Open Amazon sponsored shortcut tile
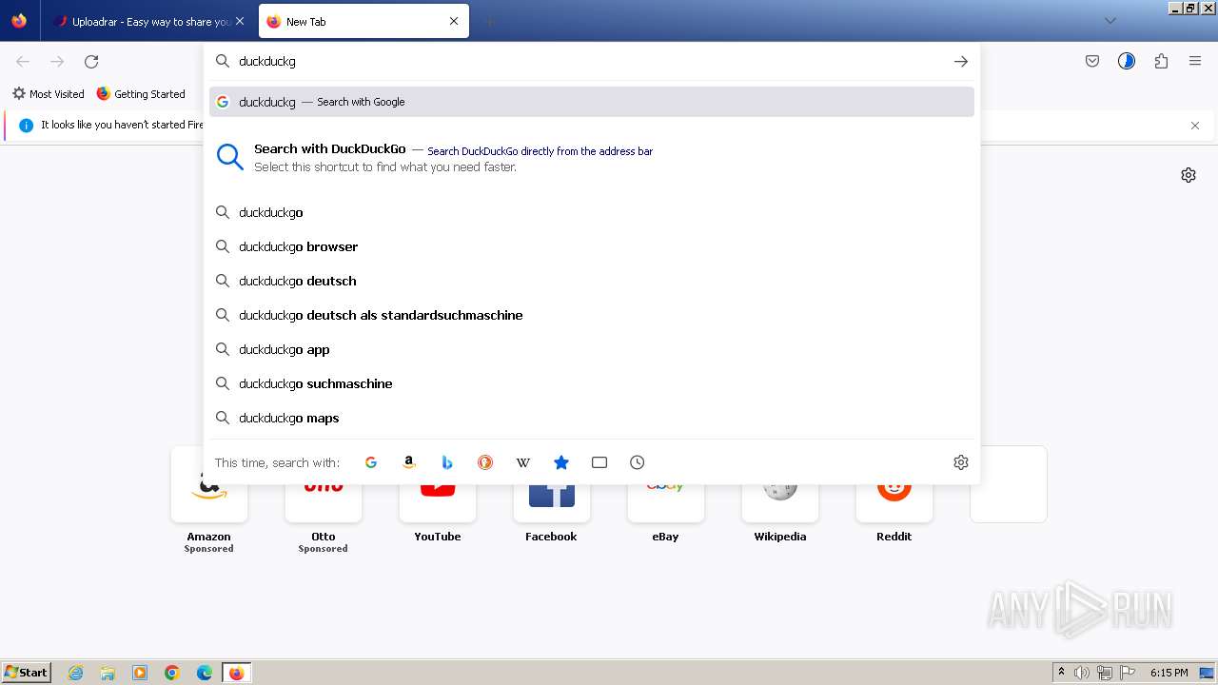Screen dimensions: 1218x685 [x=209, y=501]
